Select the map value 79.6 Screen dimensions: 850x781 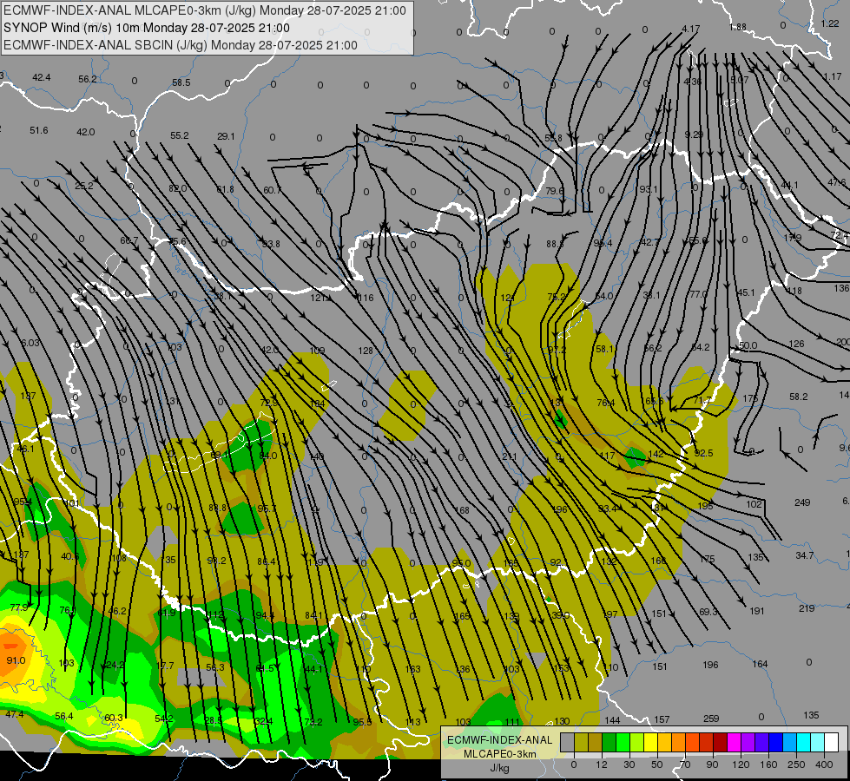point(554,191)
